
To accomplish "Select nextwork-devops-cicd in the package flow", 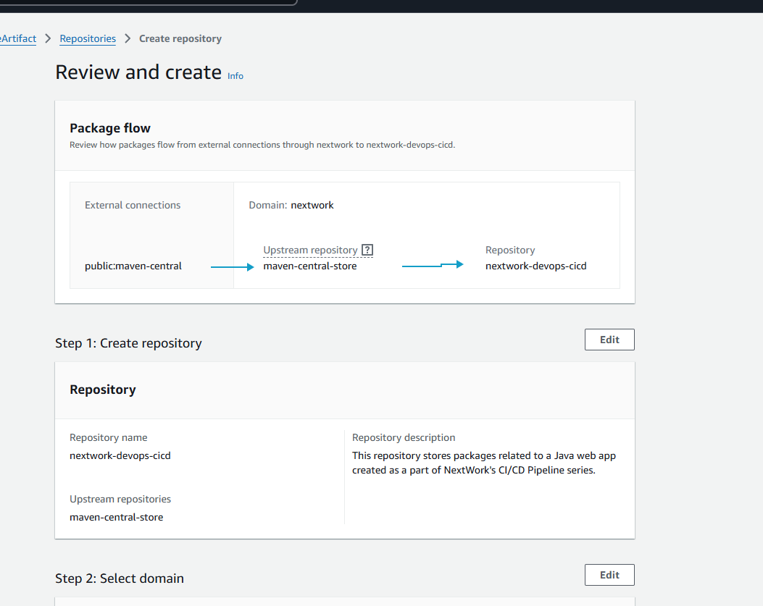I will click(535, 266).
